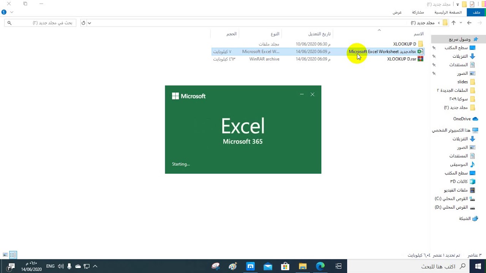Open Explorer help question mark icon
The height and width of the screenshot is (273, 486).
click(x=4, y=12)
